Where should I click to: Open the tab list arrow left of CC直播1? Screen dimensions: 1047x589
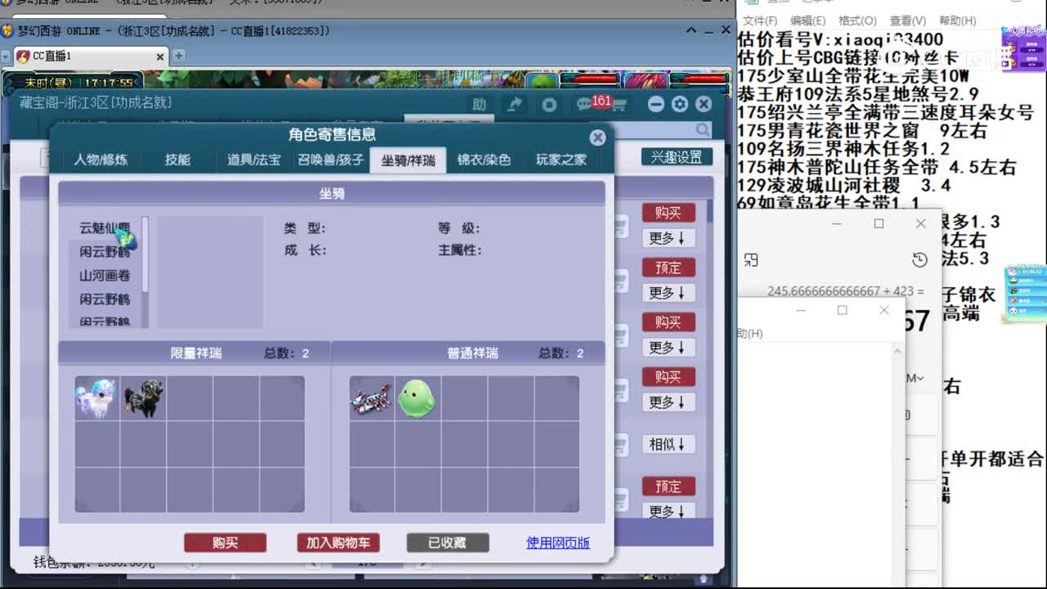tap(7, 56)
